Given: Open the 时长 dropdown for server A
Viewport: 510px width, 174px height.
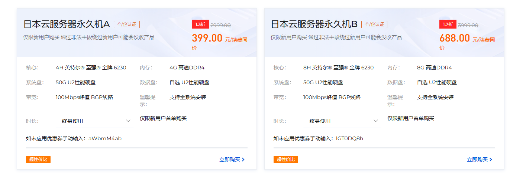Looking at the screenshot, I should [95, 121].
